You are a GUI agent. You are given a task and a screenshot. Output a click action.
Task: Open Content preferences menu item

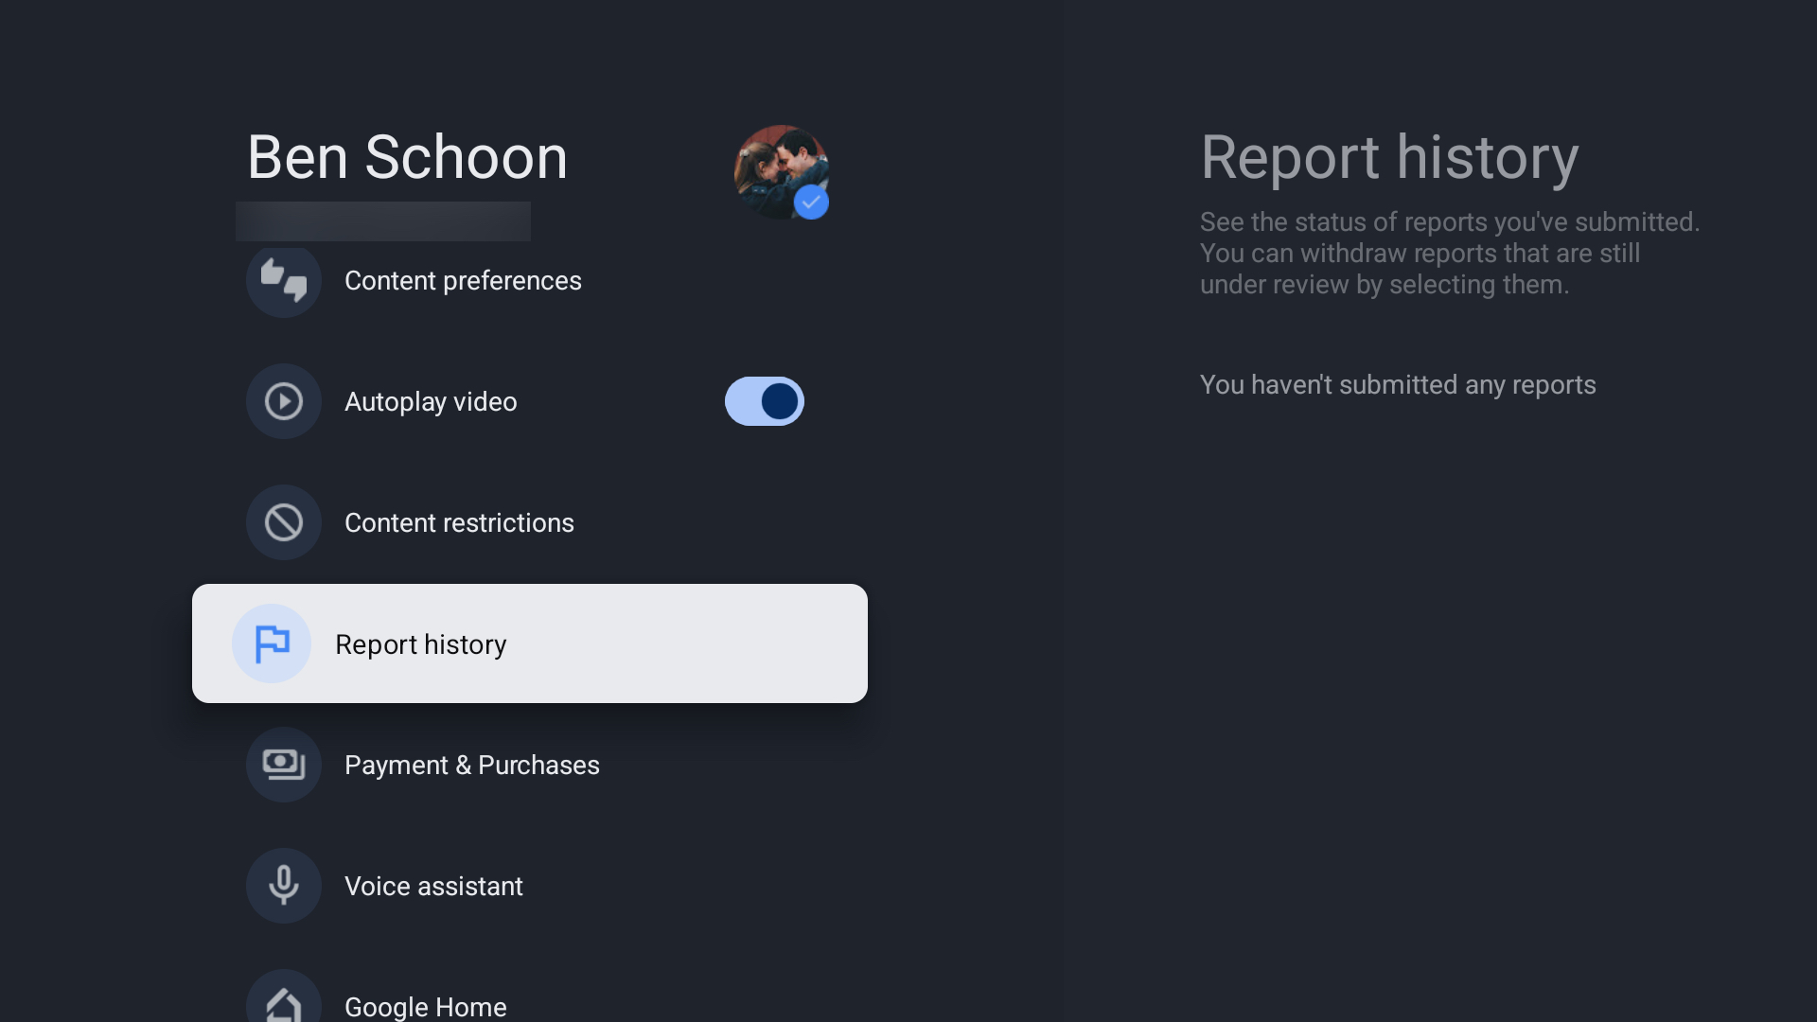click(463, 281)
